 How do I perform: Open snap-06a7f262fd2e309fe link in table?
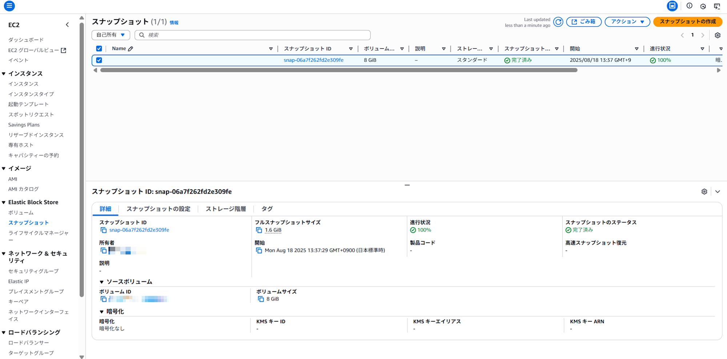313,60
